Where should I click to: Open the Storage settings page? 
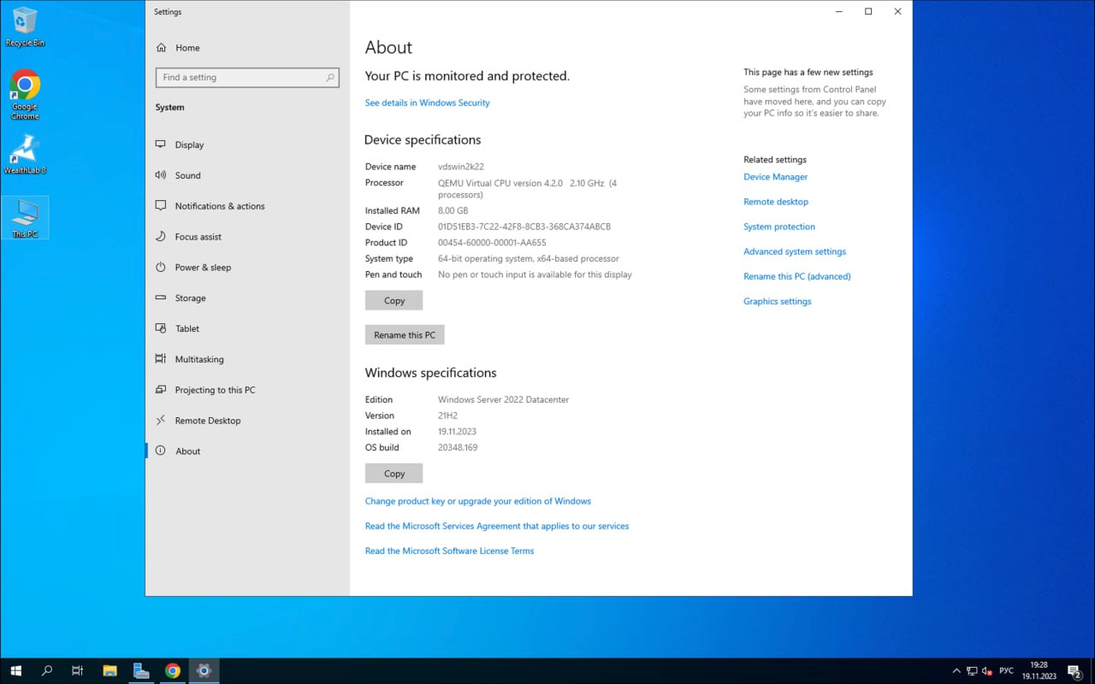click(x=248, y=298)
